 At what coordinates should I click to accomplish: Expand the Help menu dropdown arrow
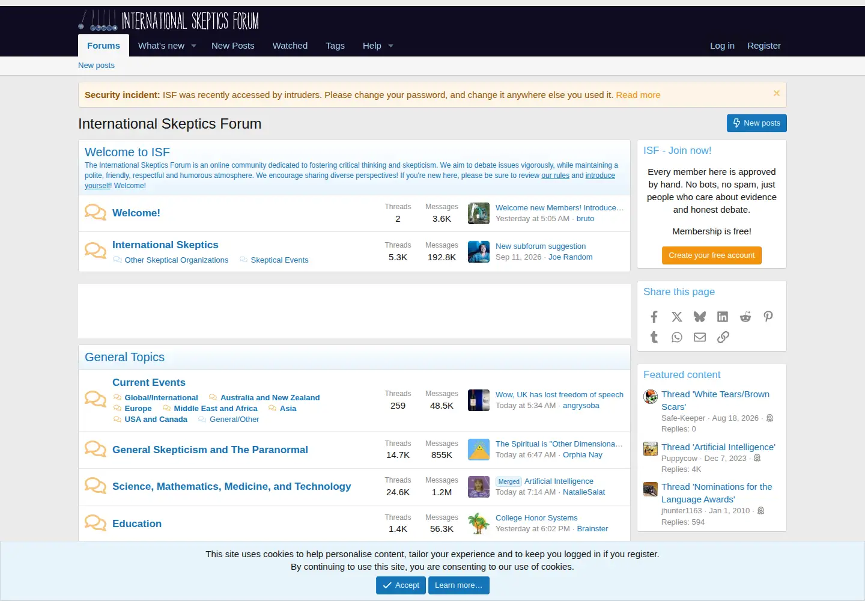pos(390,46)
